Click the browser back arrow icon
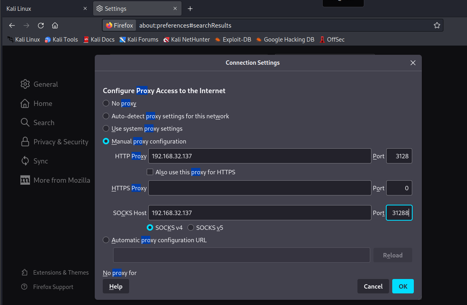This screenshot has width=467, height=305. tap(12, 26)
